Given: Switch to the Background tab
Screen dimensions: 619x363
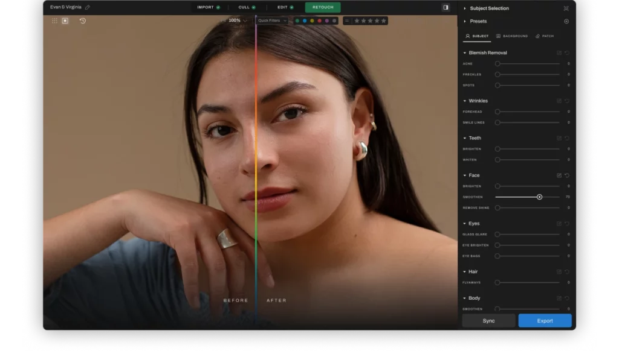Looking at the screenshot, I should coord(512,36).
